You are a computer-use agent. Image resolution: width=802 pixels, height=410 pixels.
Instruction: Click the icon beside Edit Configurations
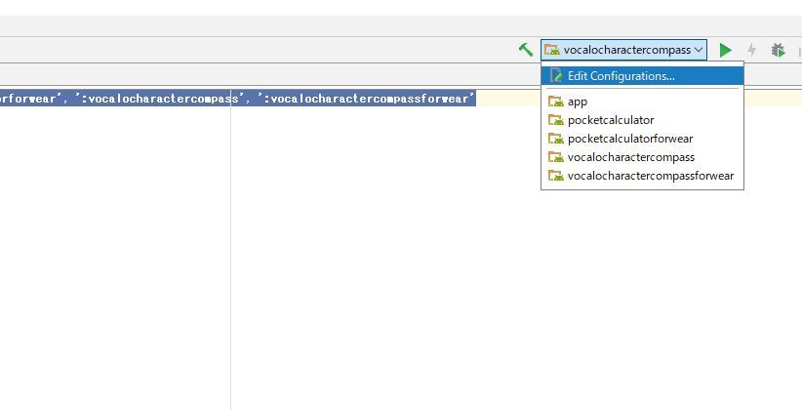click(x=556, y=76)
